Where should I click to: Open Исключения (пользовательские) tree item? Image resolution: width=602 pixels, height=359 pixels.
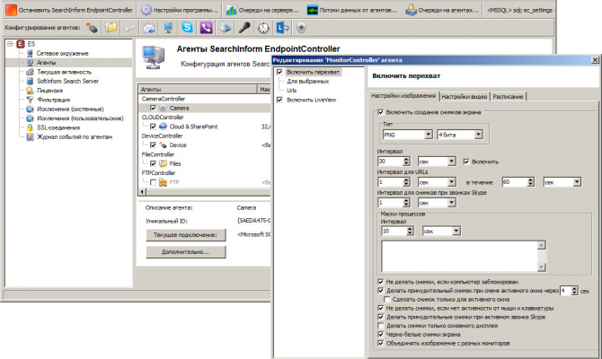pos(80,118)
